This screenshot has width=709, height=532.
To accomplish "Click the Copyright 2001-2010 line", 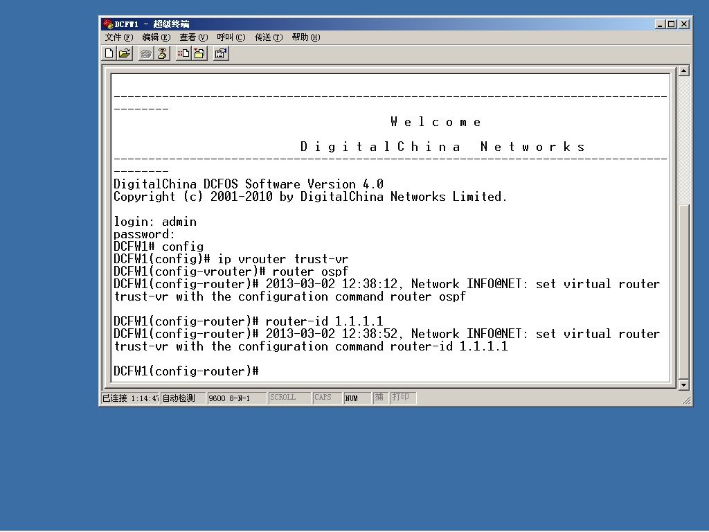I will [x=310, y=197].
